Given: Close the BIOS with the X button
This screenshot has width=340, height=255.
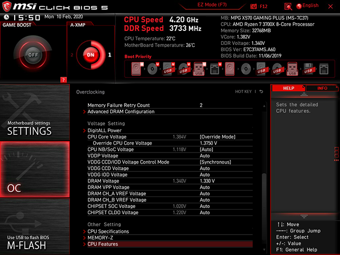Looking at the screenshot, I should coord(331,6).
